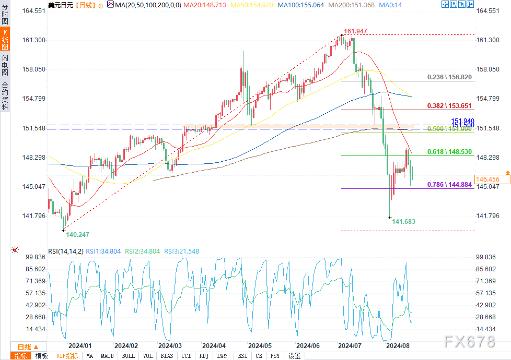511x360 pixels.
Task: Click the 151.940 blue level label
Action: [x=463, y=121]
